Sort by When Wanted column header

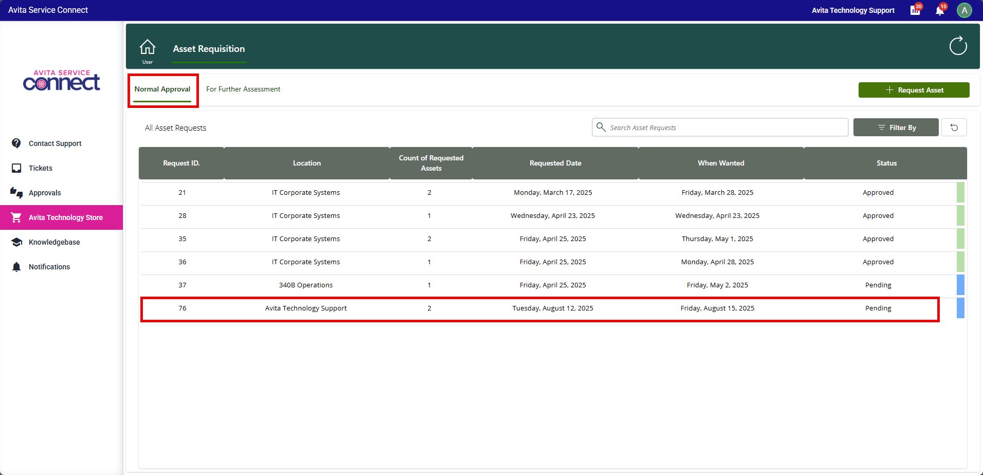pyautogui.click(x=721, y=163)
